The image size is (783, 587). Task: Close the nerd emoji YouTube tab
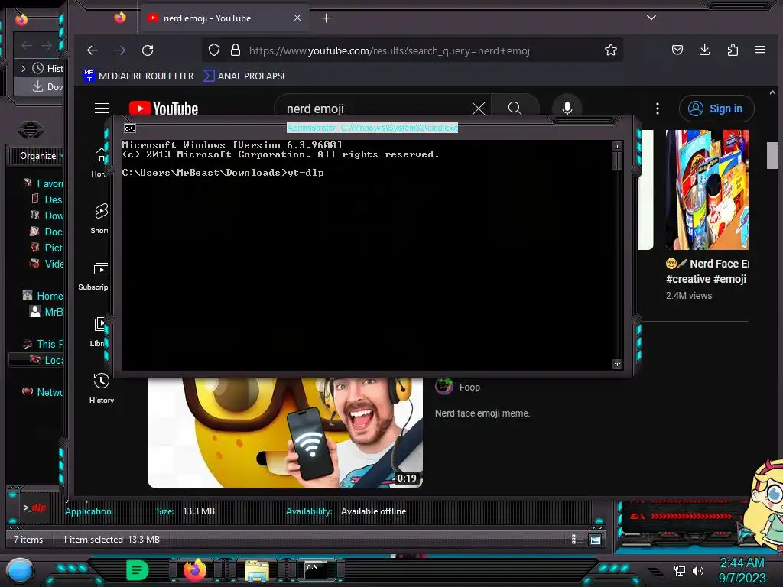(297, 18)
